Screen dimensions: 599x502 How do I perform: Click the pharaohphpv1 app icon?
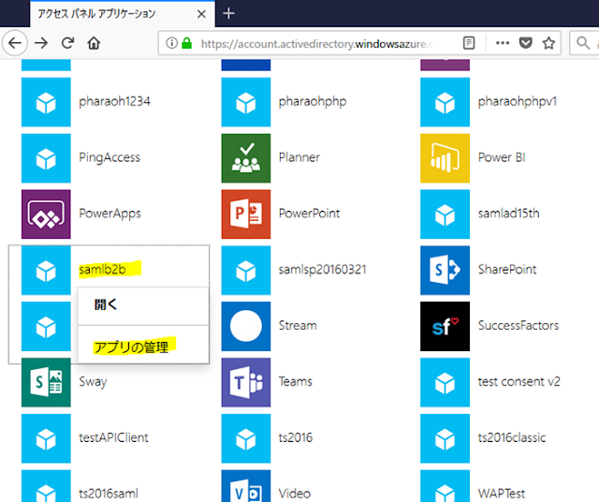pos(445,102)
